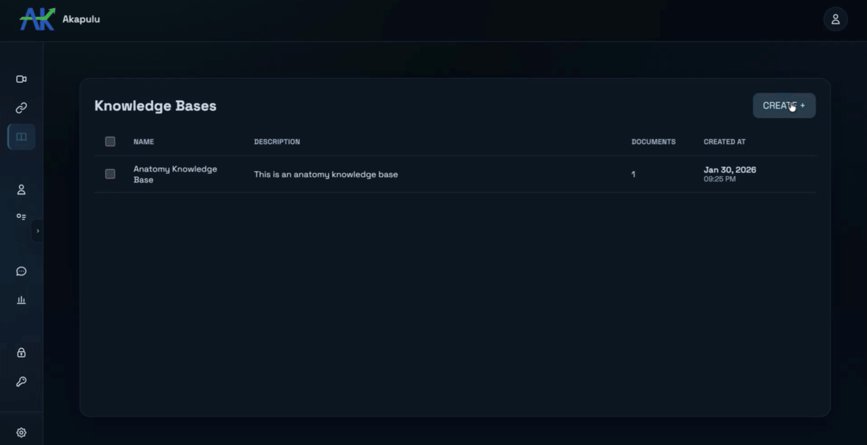Screen dimensions: 867x445
Task: Click the documents count for Anatomy Knowledge Base
Action: (633, 174)
